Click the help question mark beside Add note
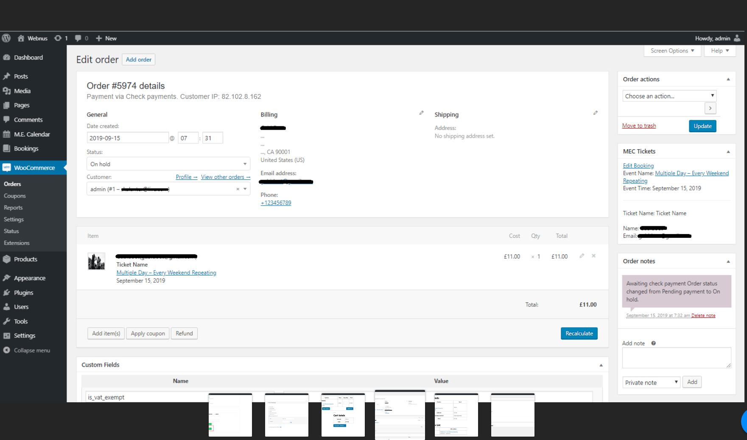This screenshot has height=440, width=747. 653,343
